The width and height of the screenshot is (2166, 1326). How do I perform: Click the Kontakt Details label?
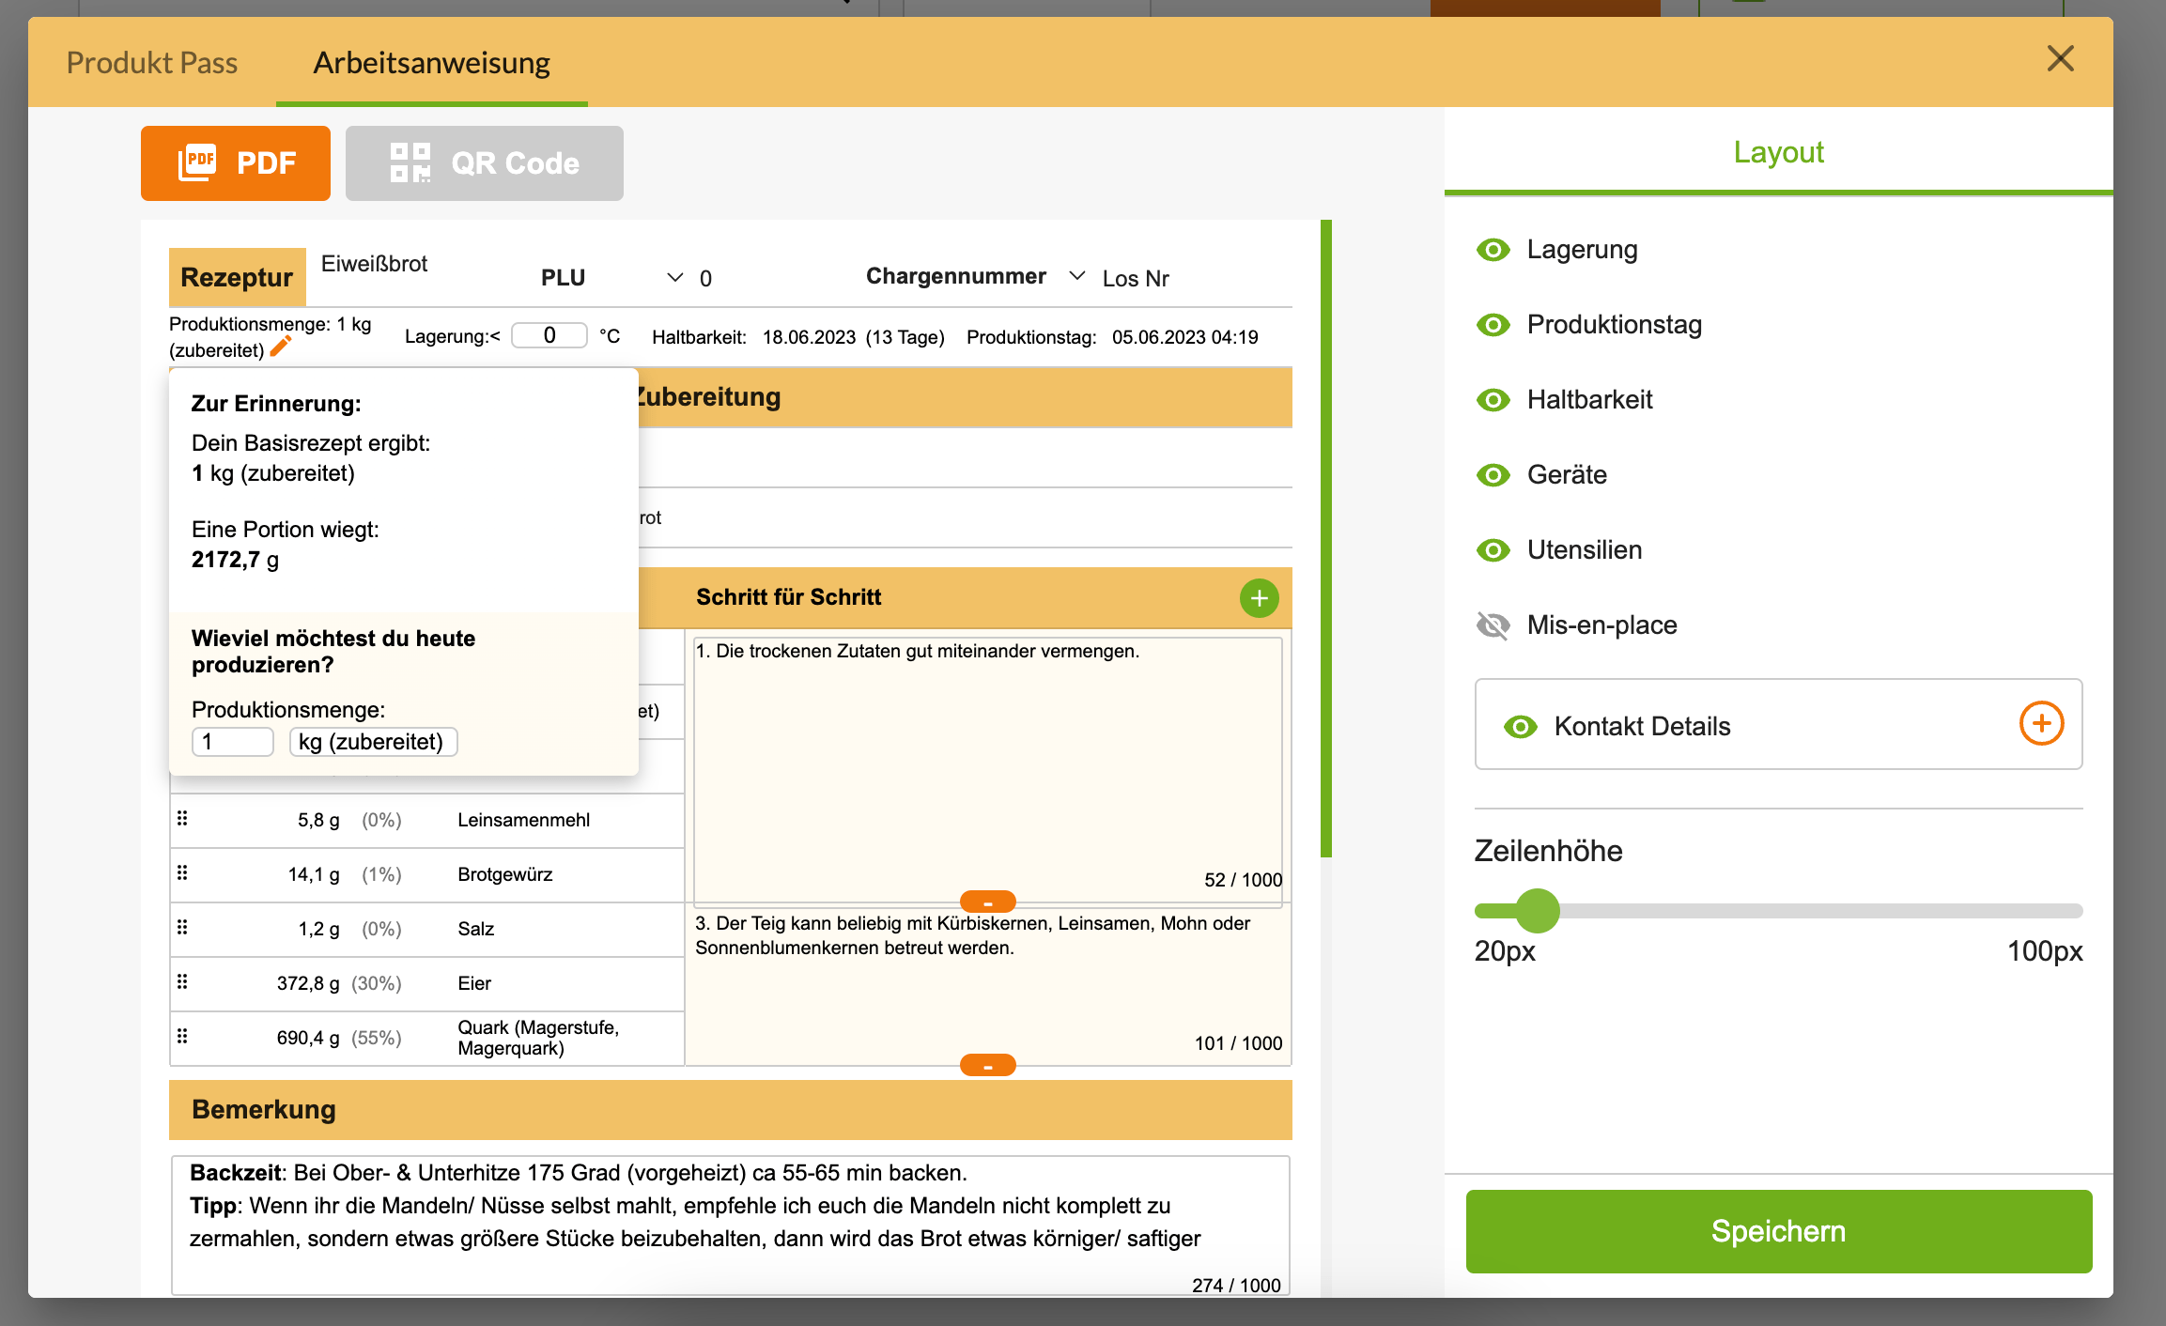click(x=1642, y=727)
